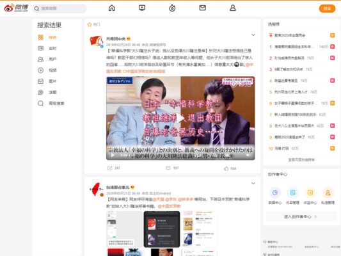Repost the 共青团中央 post (247)
341x256 pixels.
(x=113, y=168)
